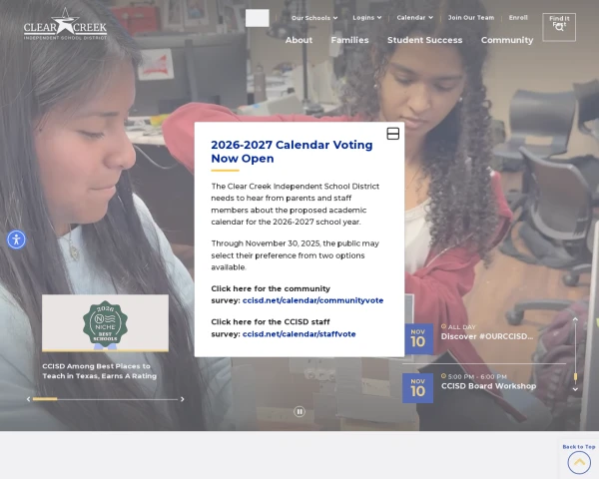Click the news carousel progress bar
599x479 pixels.
tap(105, 399)
